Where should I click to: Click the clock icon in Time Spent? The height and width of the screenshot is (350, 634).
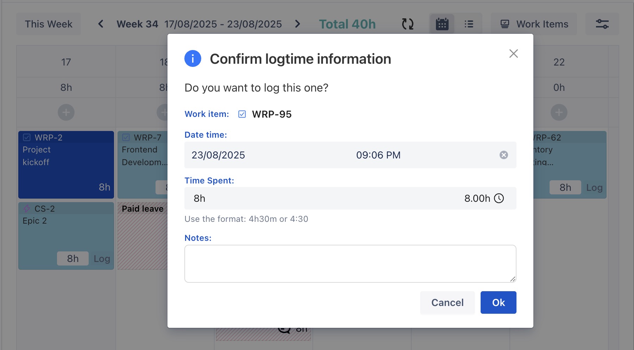pos(499,198)
